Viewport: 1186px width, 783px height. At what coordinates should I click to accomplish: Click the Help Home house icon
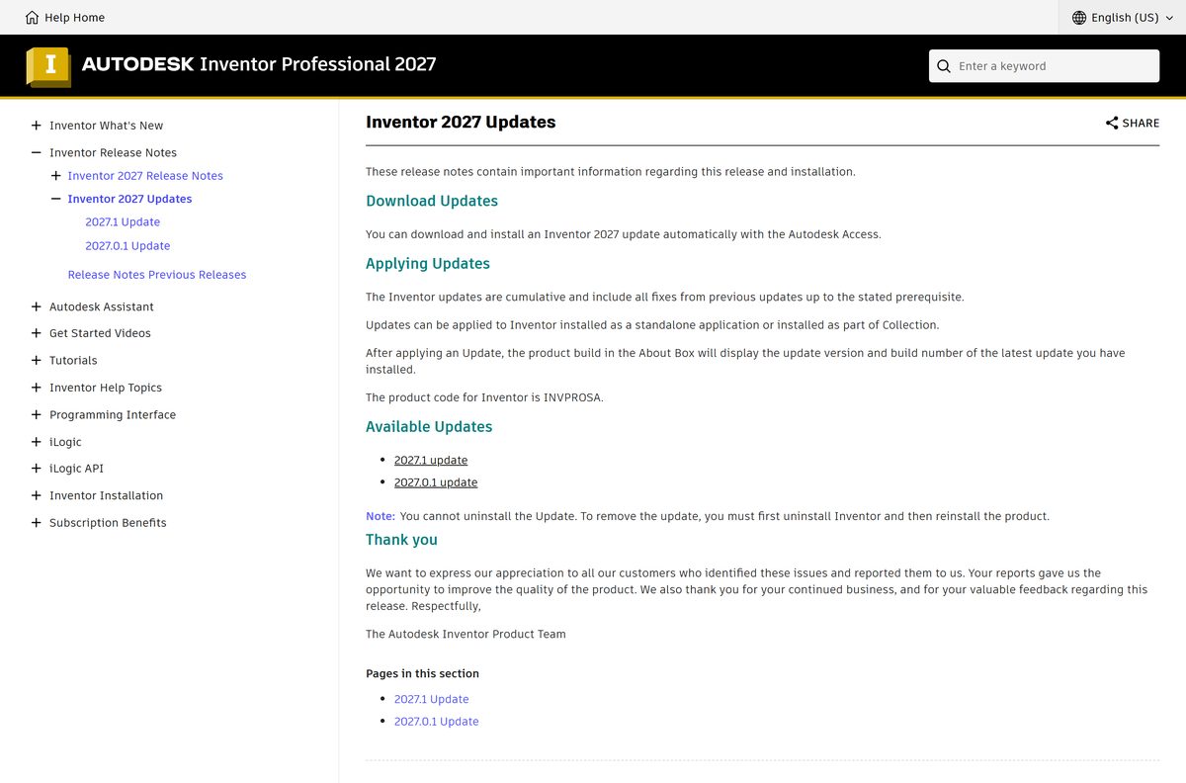coord(33,18)
